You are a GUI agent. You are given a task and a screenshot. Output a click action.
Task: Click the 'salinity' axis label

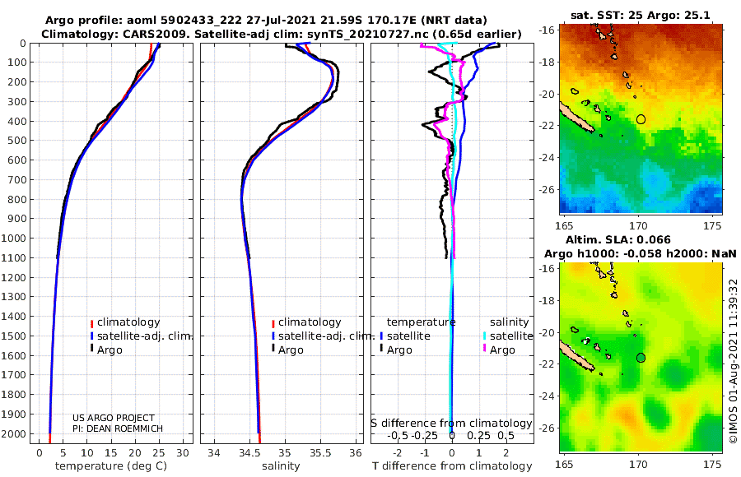coord(281,466)
